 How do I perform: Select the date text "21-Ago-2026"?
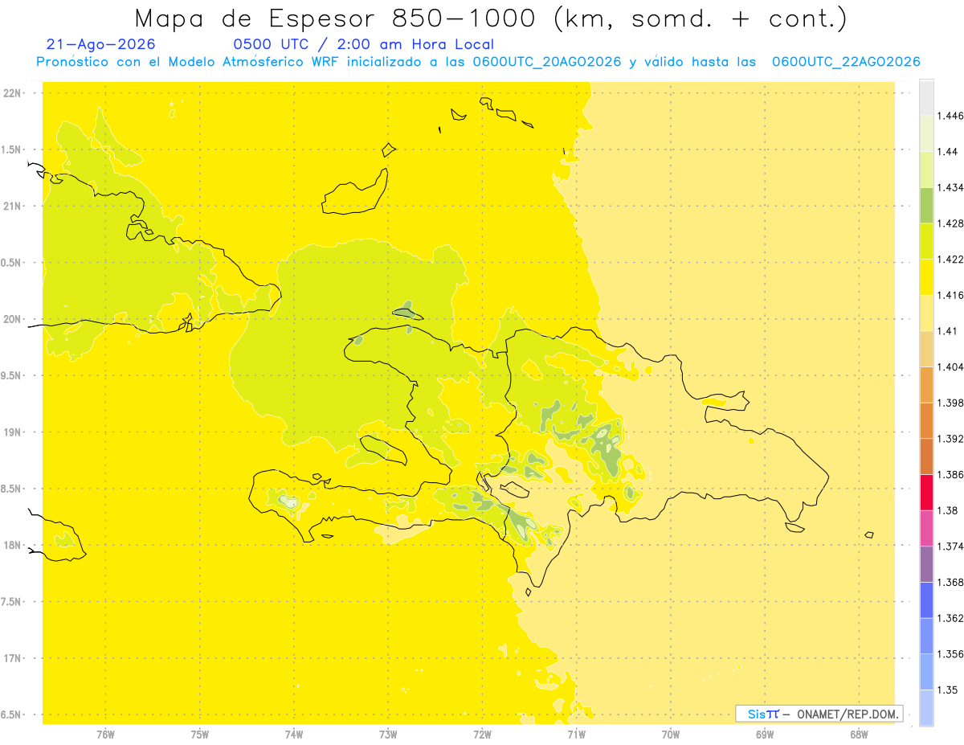[x=101, y=44]
